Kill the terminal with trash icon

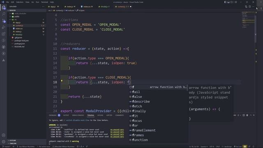click(247, 115)
